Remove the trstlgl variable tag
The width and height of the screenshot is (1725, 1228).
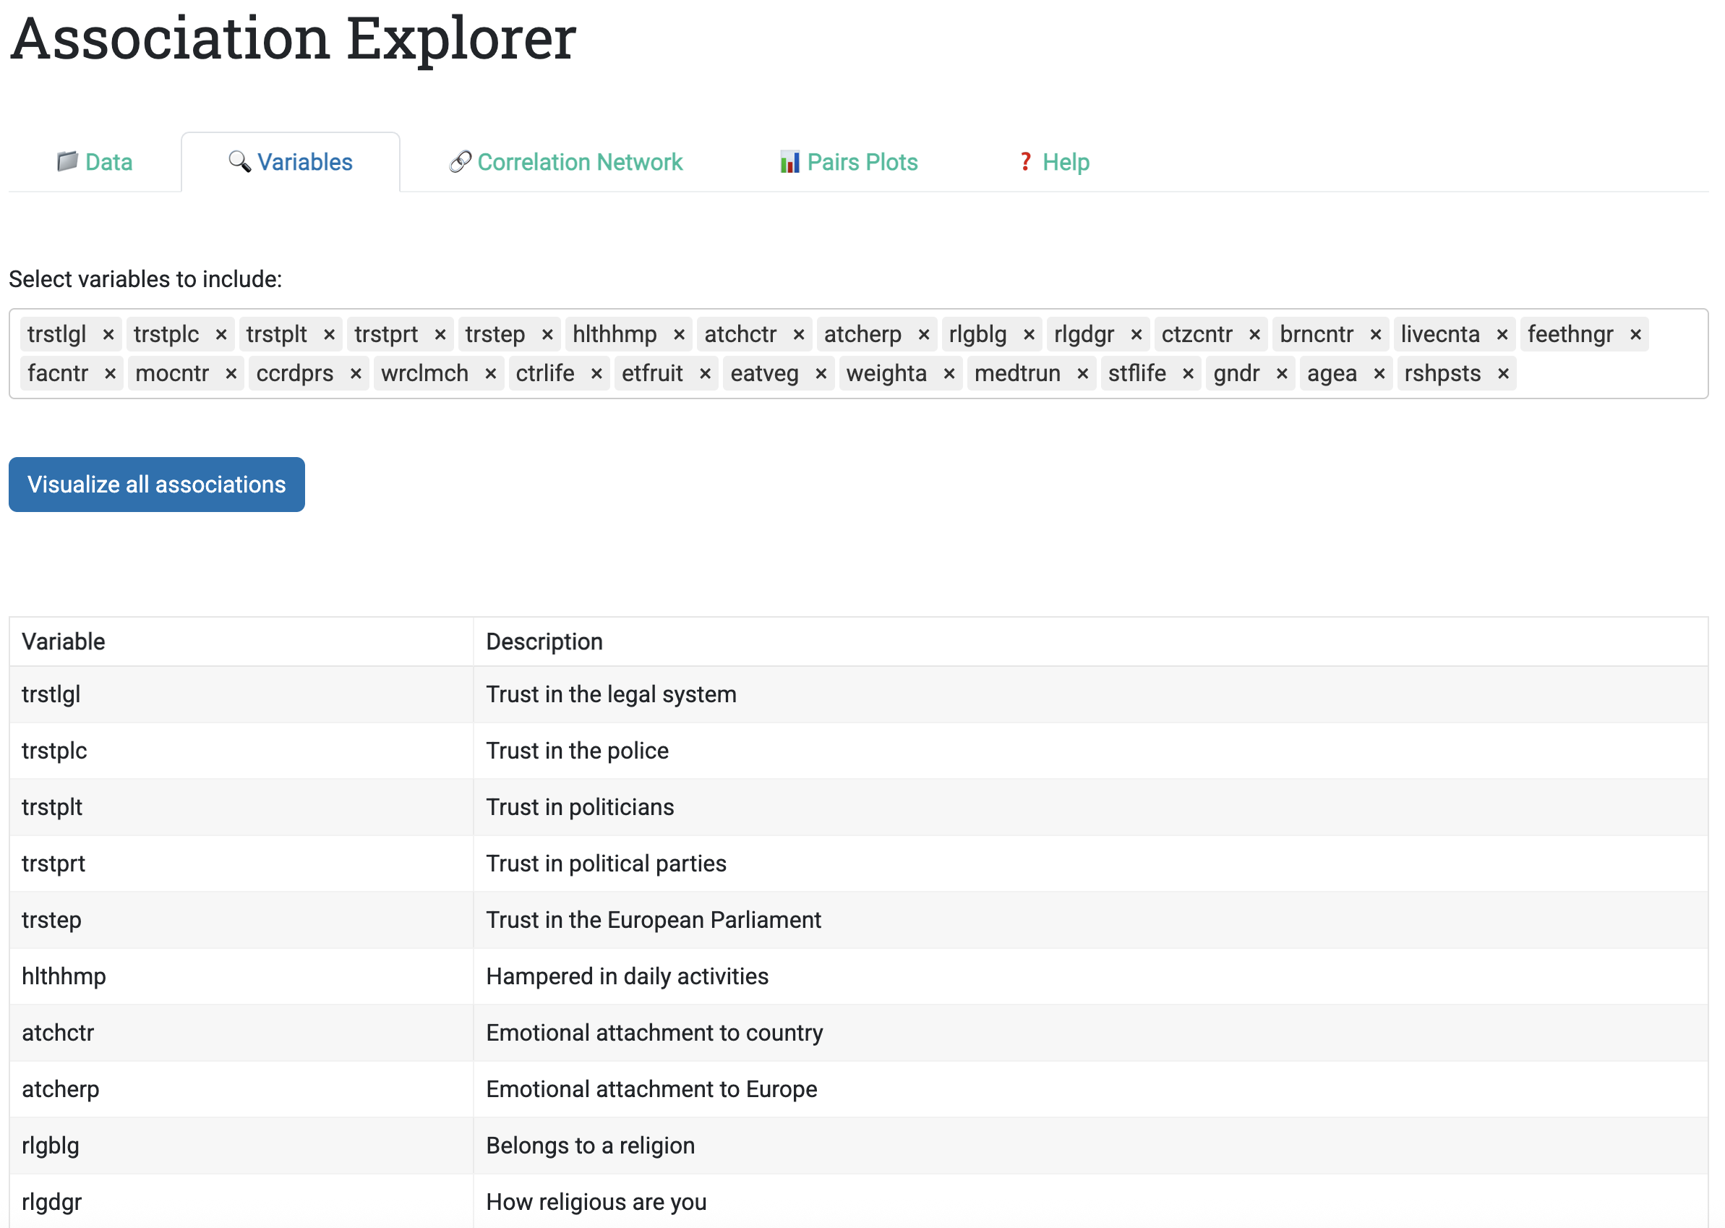(108, 335)
